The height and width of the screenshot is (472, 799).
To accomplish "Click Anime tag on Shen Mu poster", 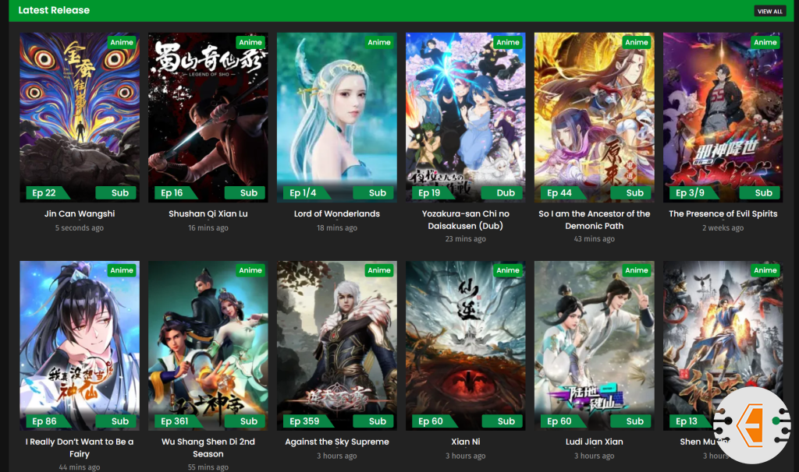I will (765, 270).
